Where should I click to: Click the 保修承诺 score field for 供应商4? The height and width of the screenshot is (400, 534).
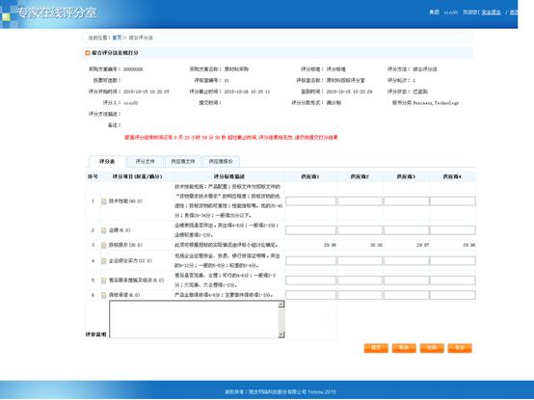453,295
